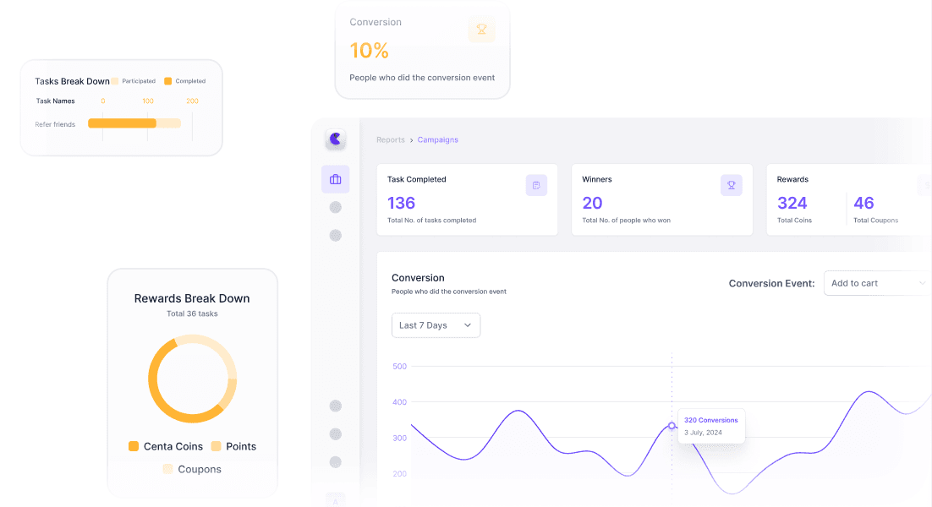Click the purple app logo in sidebar
The height and width of the screenshot is (507, 932).
click(x=335, y=139)
